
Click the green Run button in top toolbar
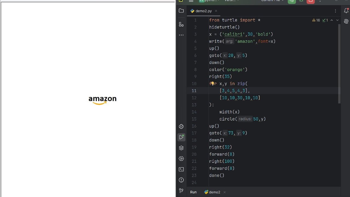292,1
